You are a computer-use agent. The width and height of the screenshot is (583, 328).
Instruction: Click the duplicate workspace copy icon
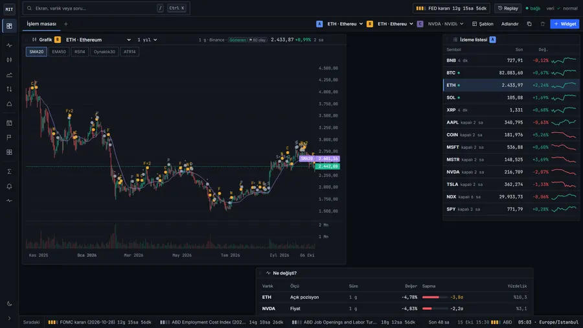[529, 24]
